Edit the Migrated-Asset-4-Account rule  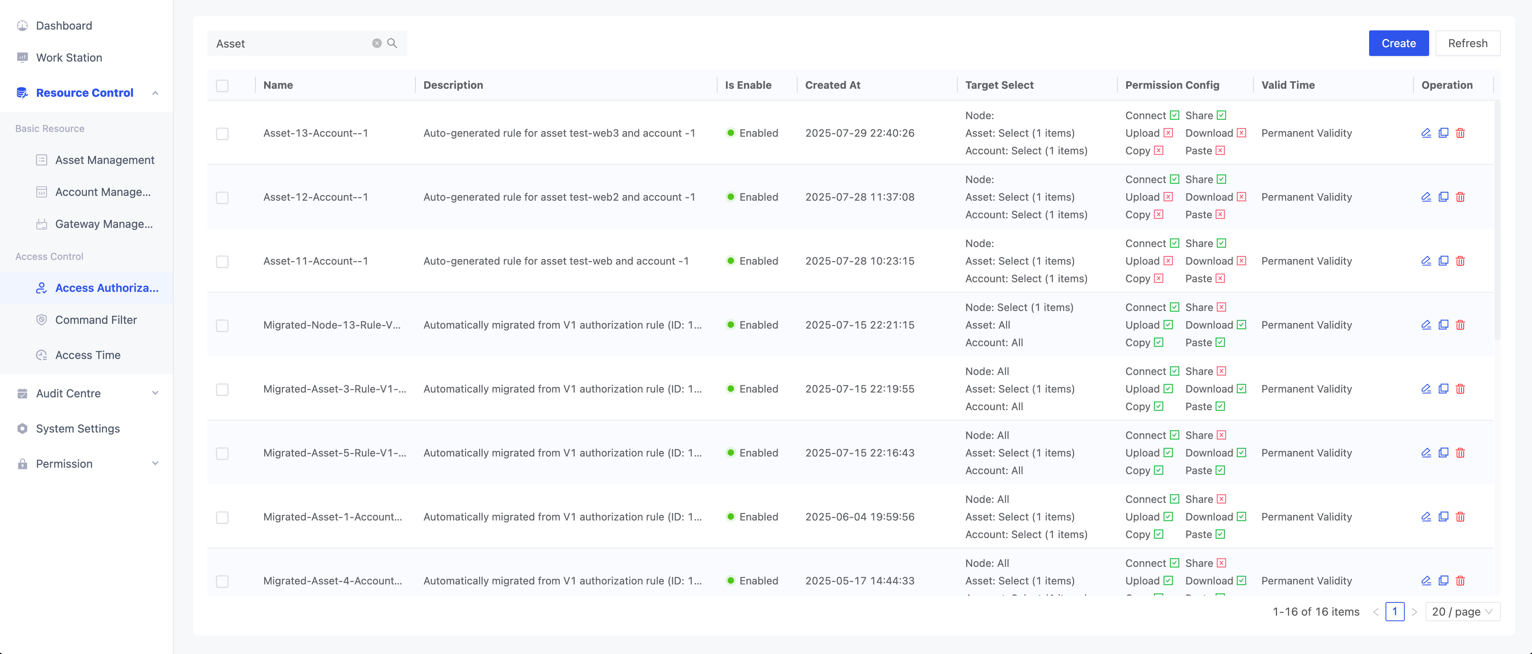coord(1426,581)
